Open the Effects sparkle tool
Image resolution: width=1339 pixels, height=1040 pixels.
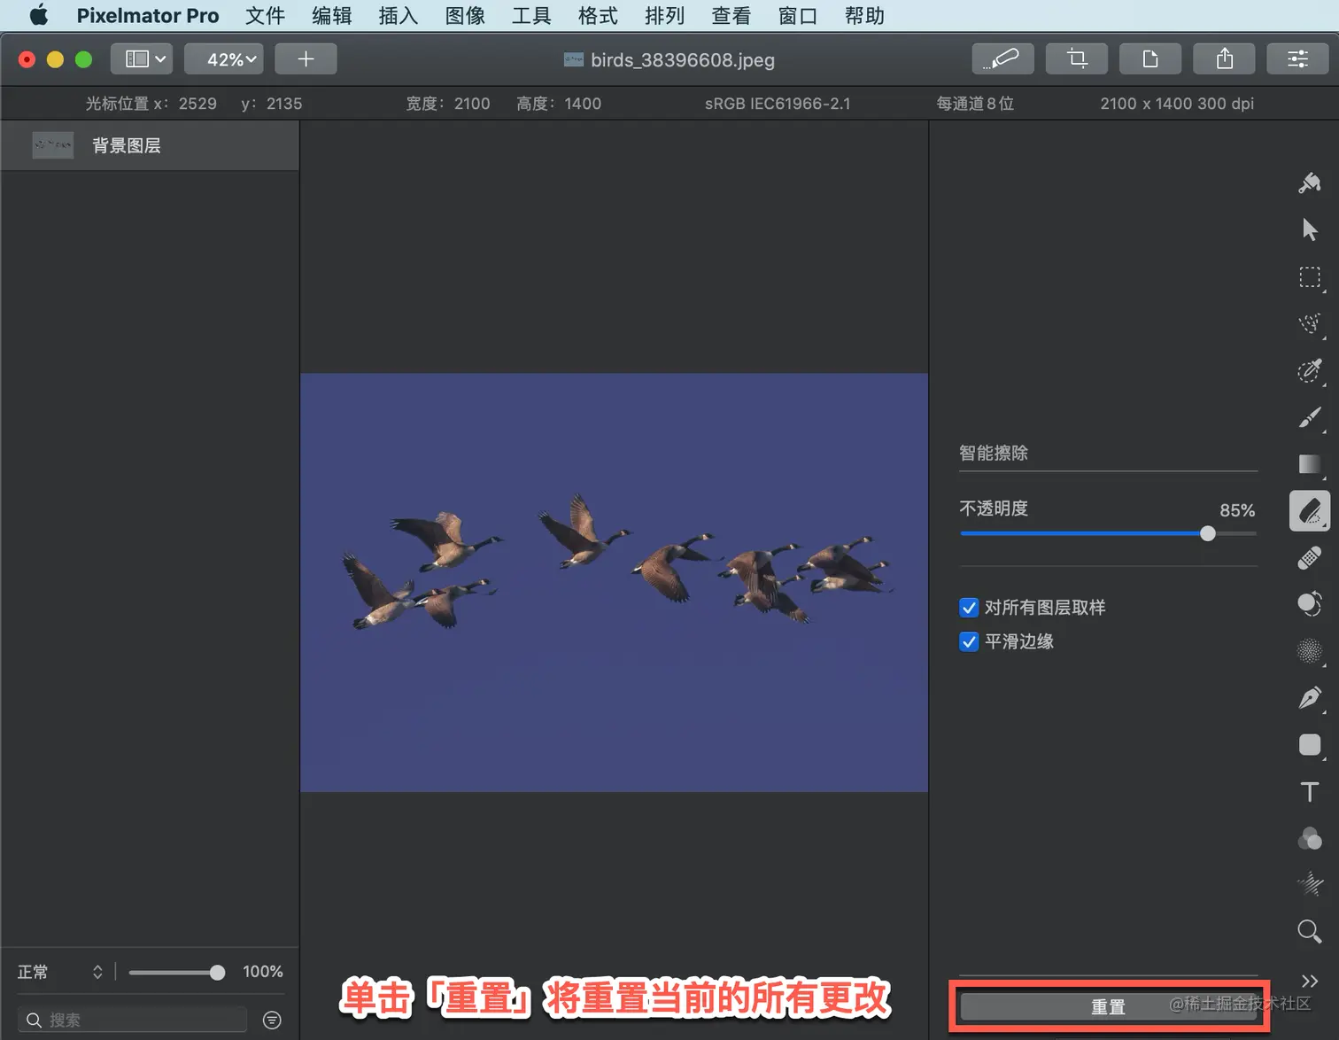pyautogui.click(x=1310, y=884)
